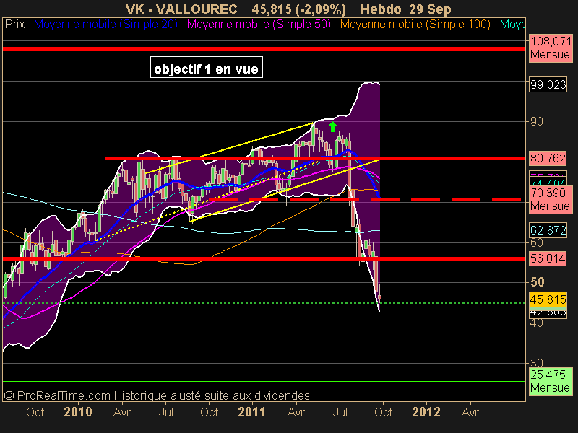The height and width of the screenshot is (433, 578).
Task: Click the chart title 'VK - VALLOUREC'
Action: pyautogui.click(x=181, y=9)
